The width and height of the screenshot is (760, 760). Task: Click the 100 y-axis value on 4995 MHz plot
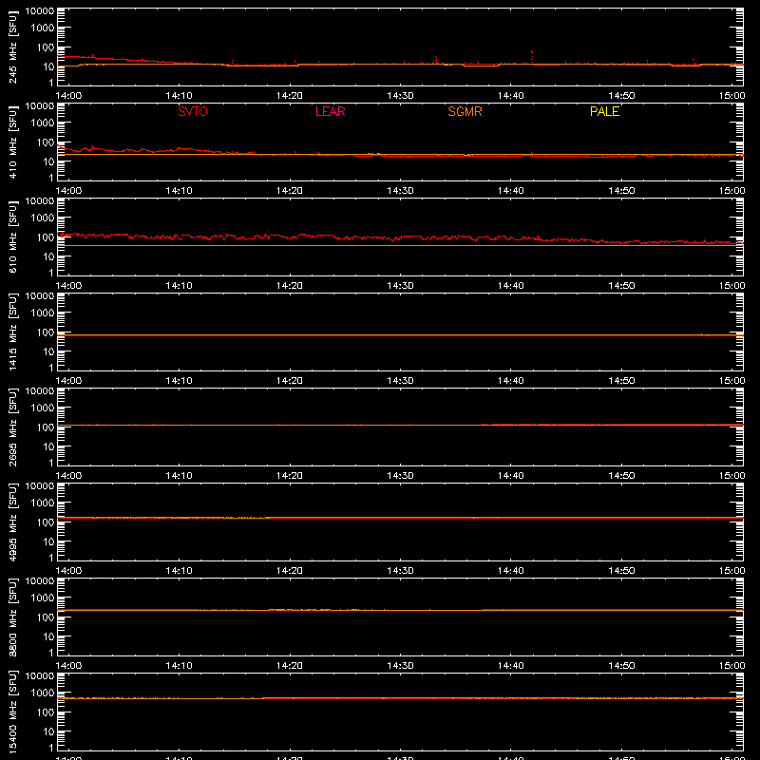tap(46, 522)
